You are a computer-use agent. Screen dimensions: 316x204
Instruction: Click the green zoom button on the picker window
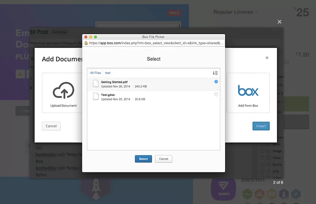[x=96, y=36]
